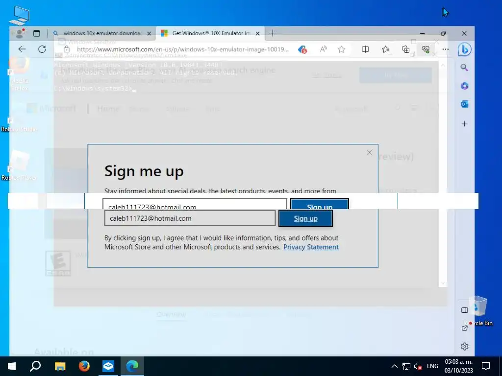The width and height of the screenshot is (502, 376).
Task: Open the Windows Start menu
Action: (12, 366)
